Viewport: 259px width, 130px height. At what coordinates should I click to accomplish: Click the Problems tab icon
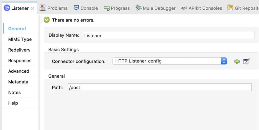[43, 8]
